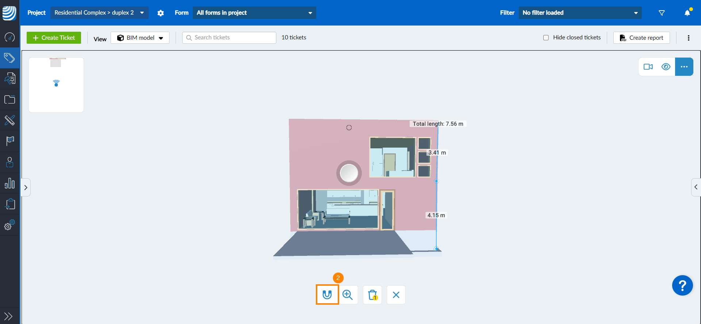The image size is (701, 324).
Task: Open the blue help question mark
Action: 682,285
